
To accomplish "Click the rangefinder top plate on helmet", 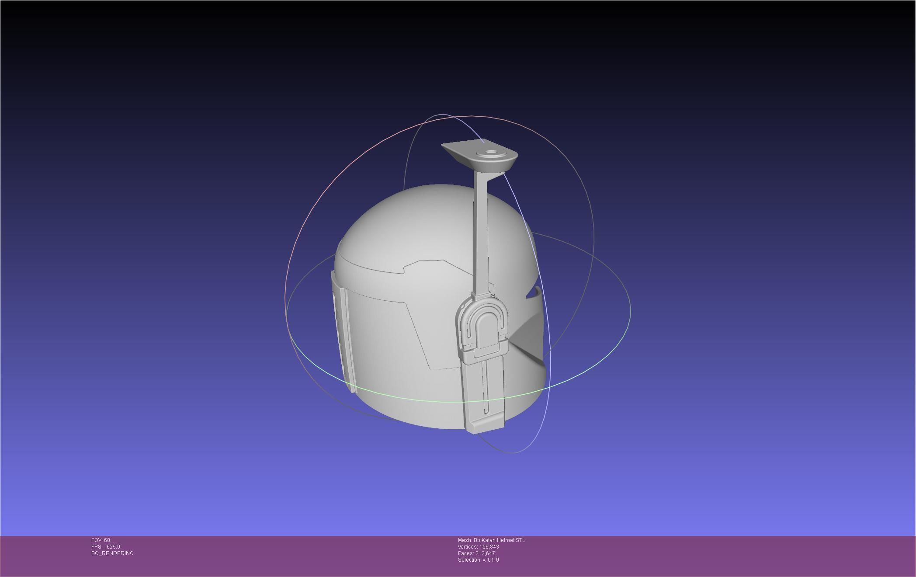I will (480, 155).
